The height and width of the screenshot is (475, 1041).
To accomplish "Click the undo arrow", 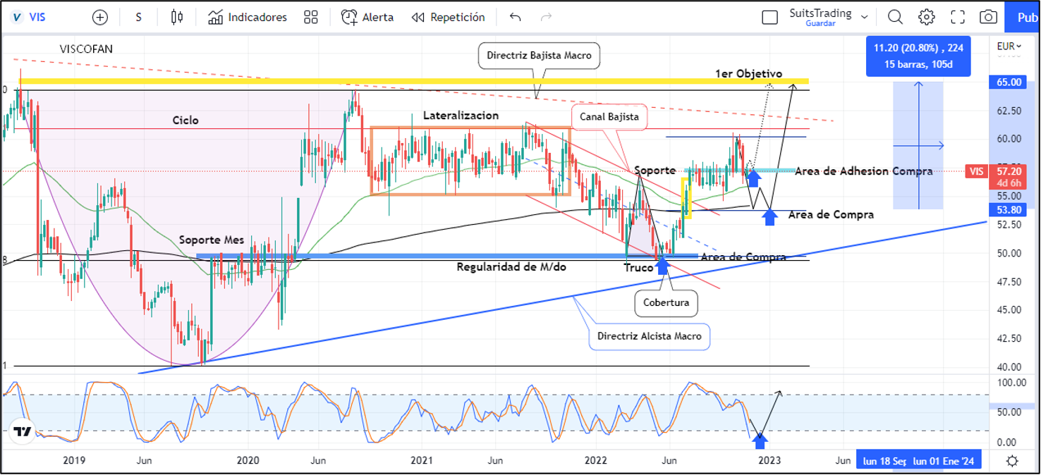I will tap(515, 17).
